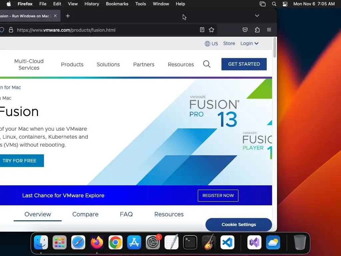Viewport: 341px width, 256px height.
Task: Open the Firefox Extensions button
Action: click(257, 30)
